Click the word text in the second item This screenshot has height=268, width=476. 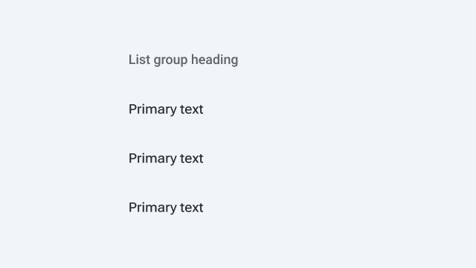click(x=192, y=159)
